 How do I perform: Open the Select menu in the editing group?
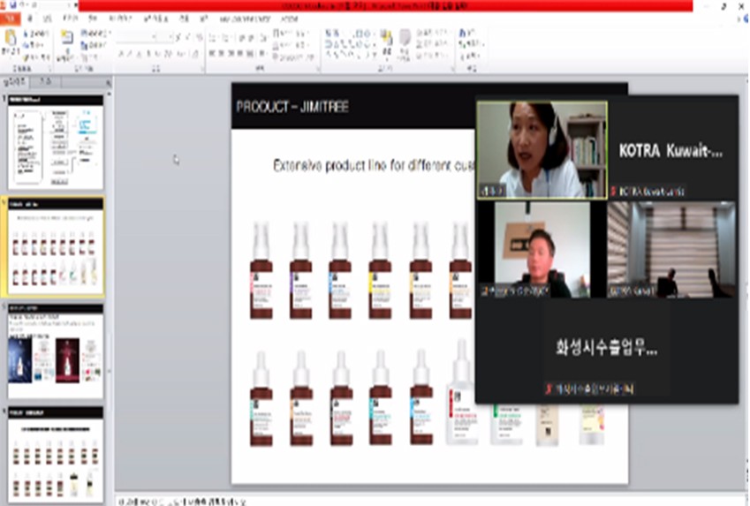pyautogui.click(x=469, y=56)
